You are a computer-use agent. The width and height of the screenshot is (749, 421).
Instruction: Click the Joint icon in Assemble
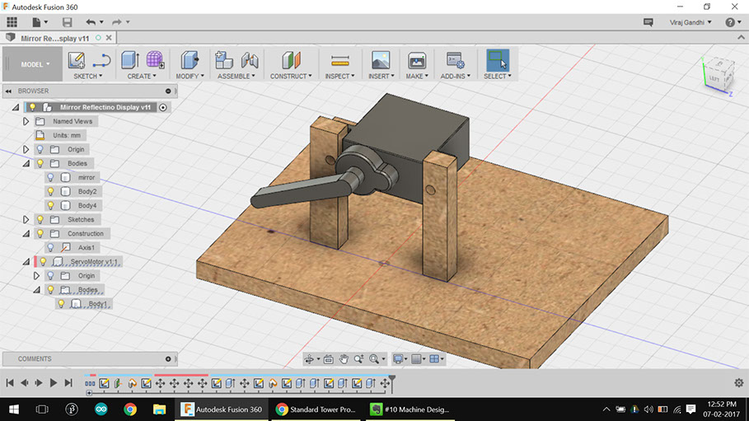pos(250,60)
